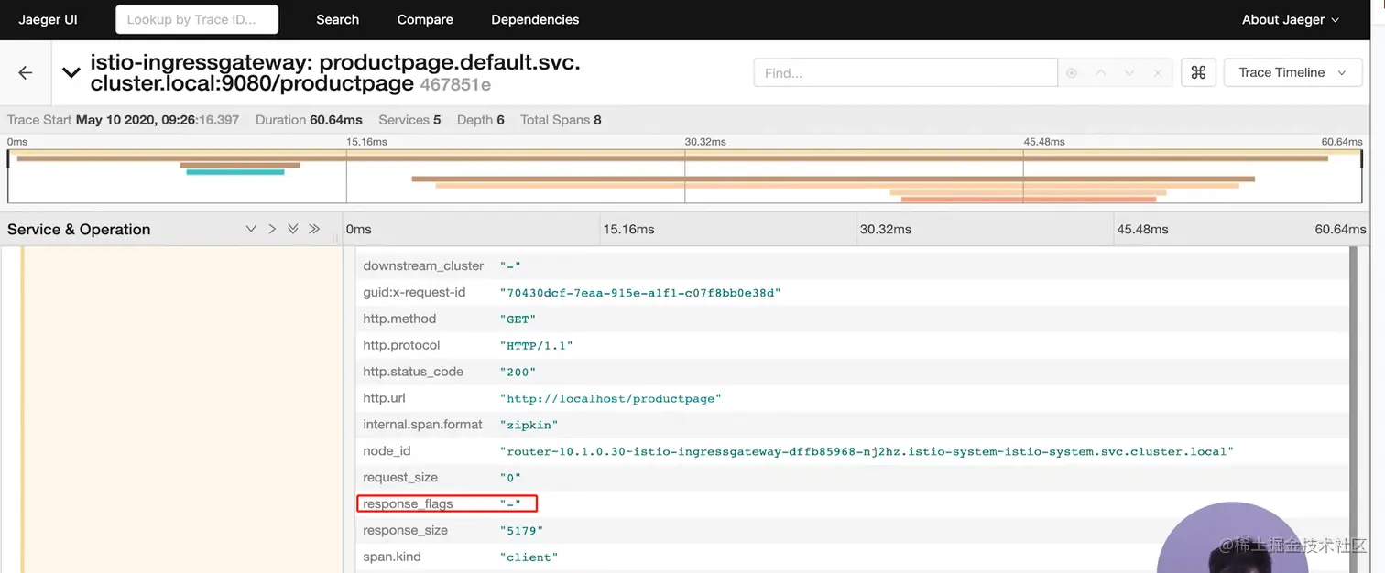Go to the Search tab

[337, 19]
